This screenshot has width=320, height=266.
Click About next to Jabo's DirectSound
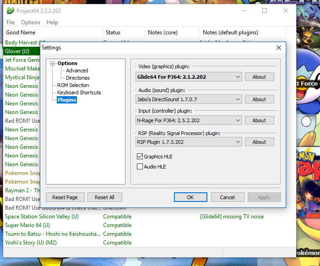click(x=259, y=99)
